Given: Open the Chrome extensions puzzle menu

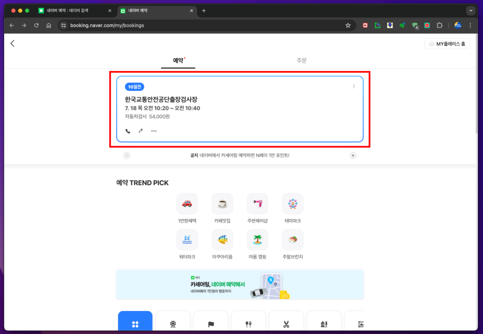Looking at the screenshot, I should 439,25.
